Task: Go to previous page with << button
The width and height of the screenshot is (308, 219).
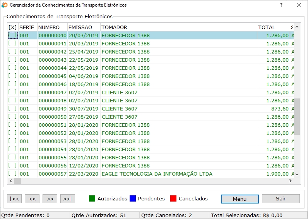Action: [x=32, y=199]
